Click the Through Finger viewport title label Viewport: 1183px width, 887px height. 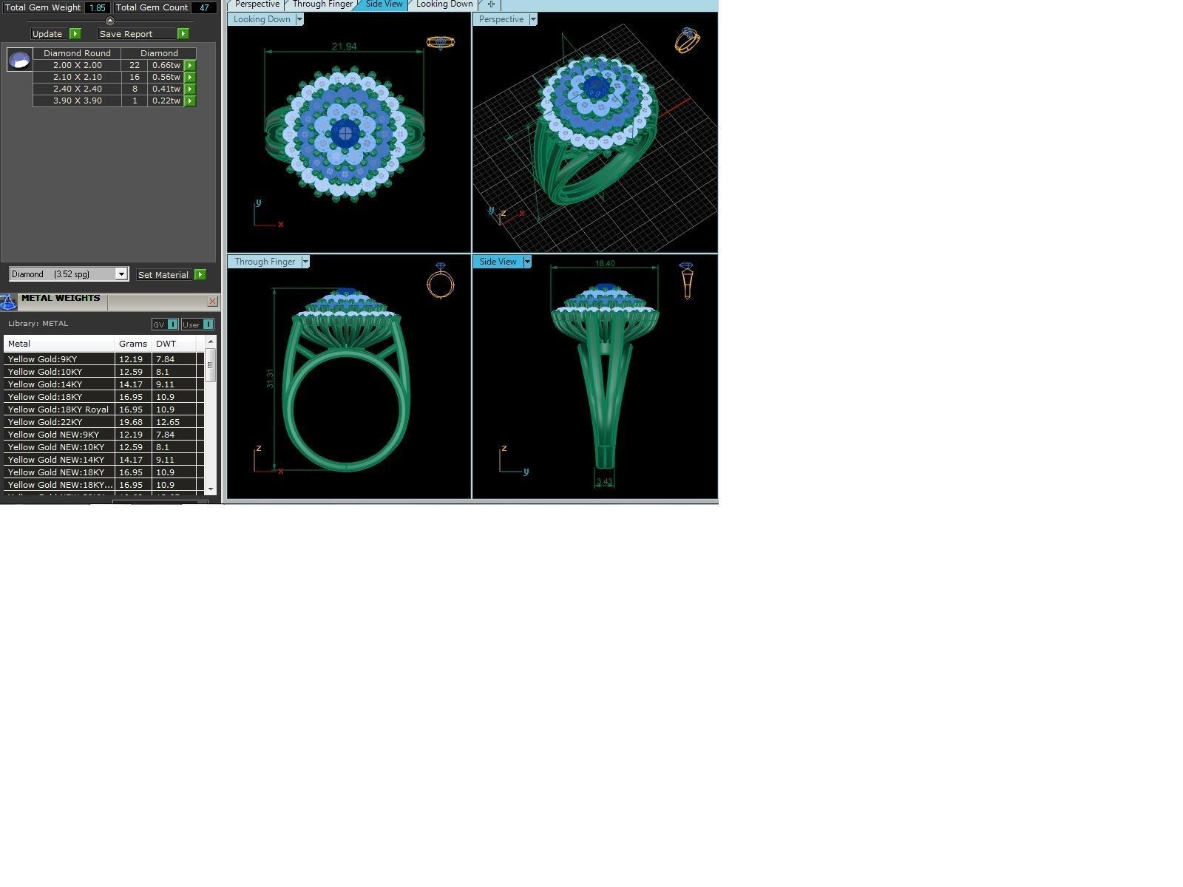[x=265, y=262]
